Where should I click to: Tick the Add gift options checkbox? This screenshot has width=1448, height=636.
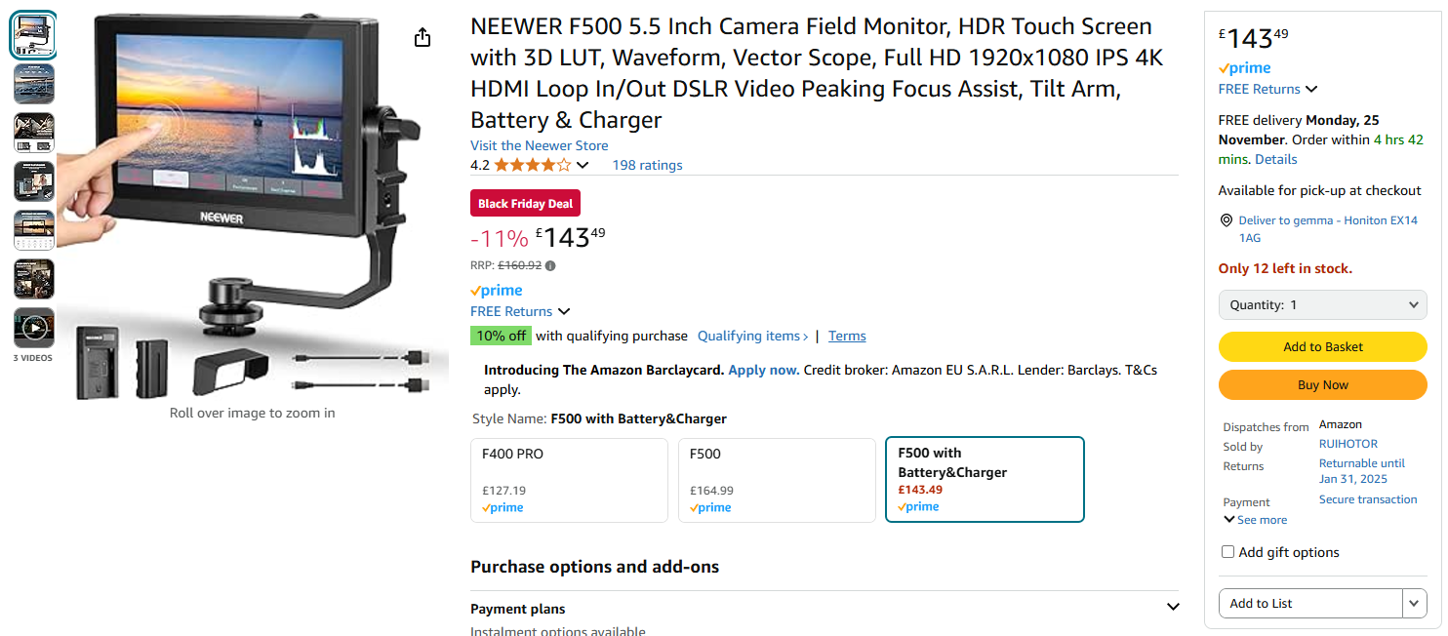point(1228,552)
